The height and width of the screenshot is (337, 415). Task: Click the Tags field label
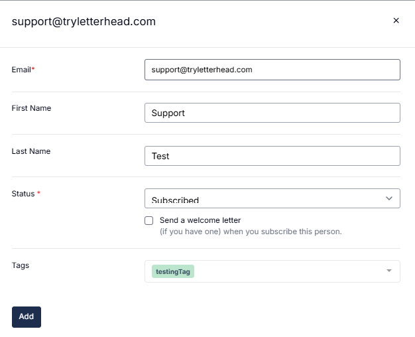[x=21, y=265]
